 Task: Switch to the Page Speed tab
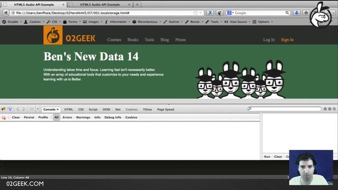pos(165,109)
